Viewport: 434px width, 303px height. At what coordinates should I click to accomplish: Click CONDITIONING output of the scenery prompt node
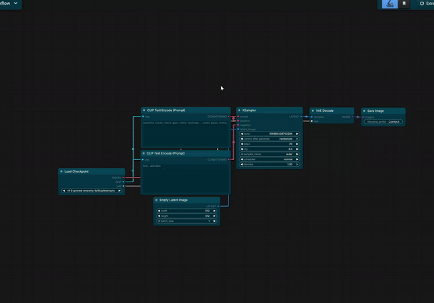point(229,117)
